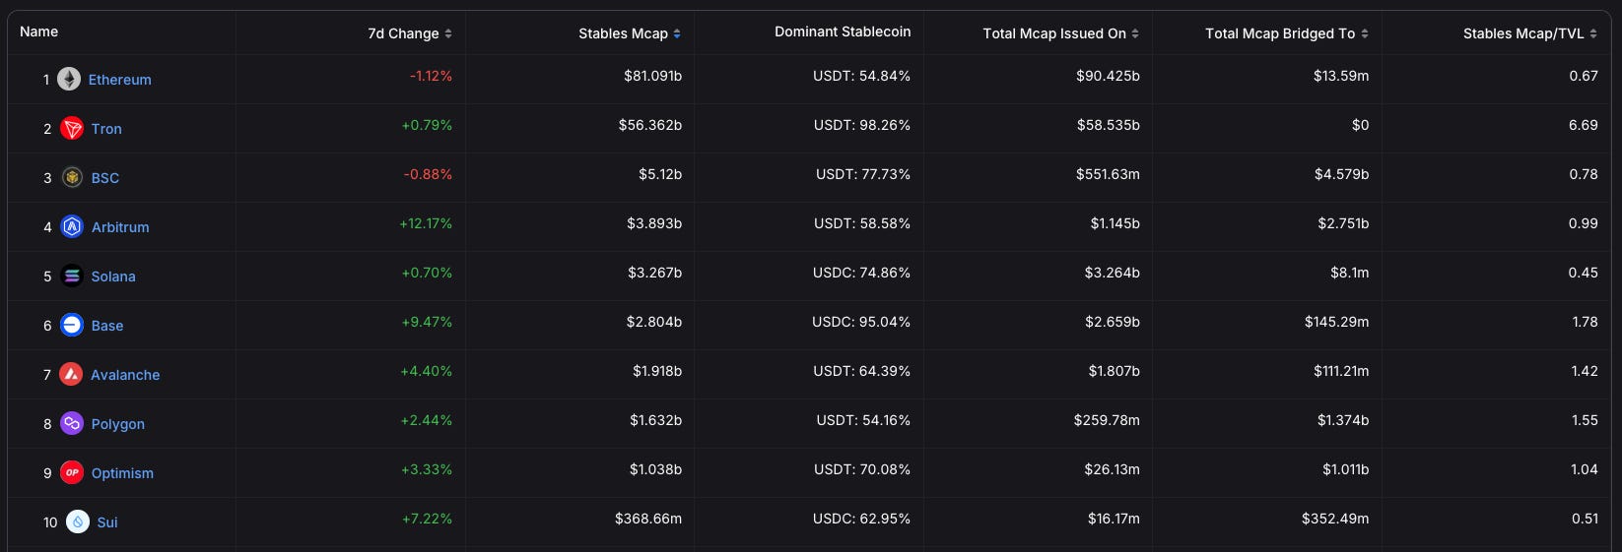Open the Ethereum chain link
Screen dimensions: 1622x552
pos(120,80)
